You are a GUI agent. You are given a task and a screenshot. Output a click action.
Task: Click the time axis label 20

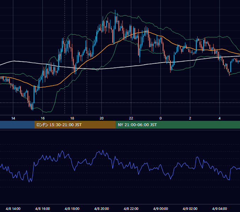[x=102, y=118]
